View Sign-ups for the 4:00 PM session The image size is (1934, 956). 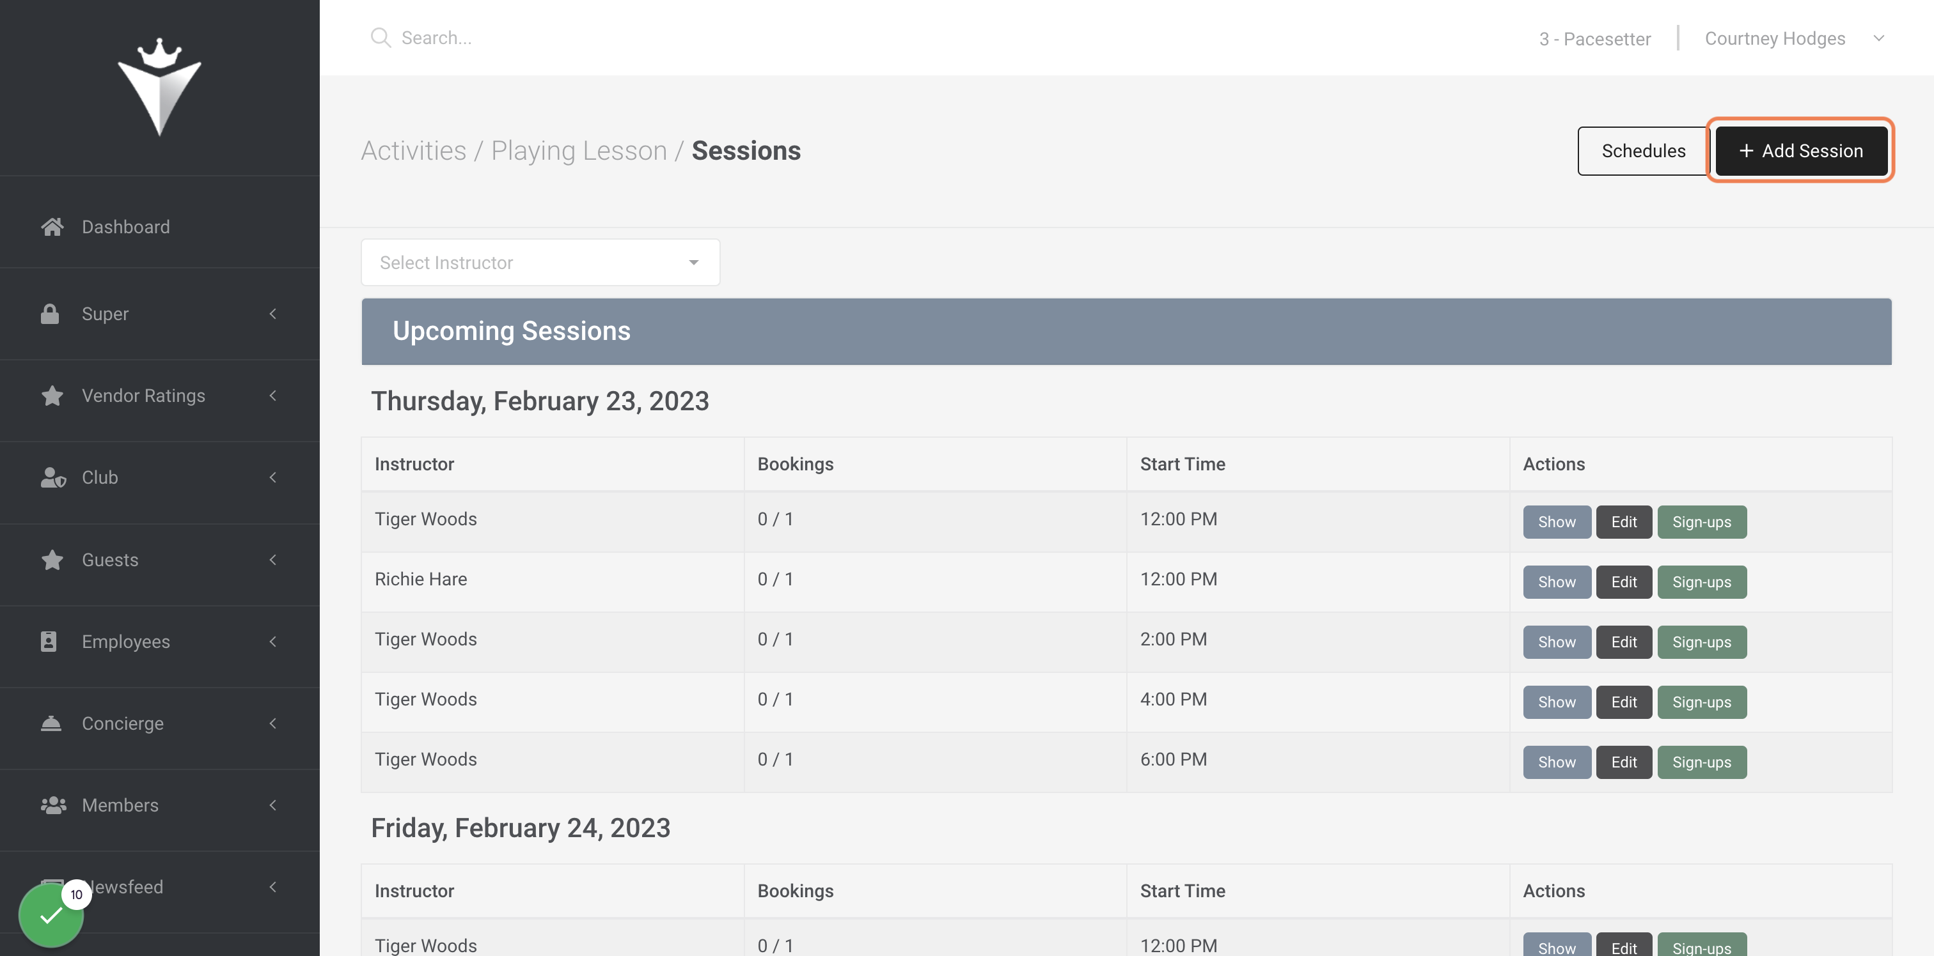(x=1701, y=702)
